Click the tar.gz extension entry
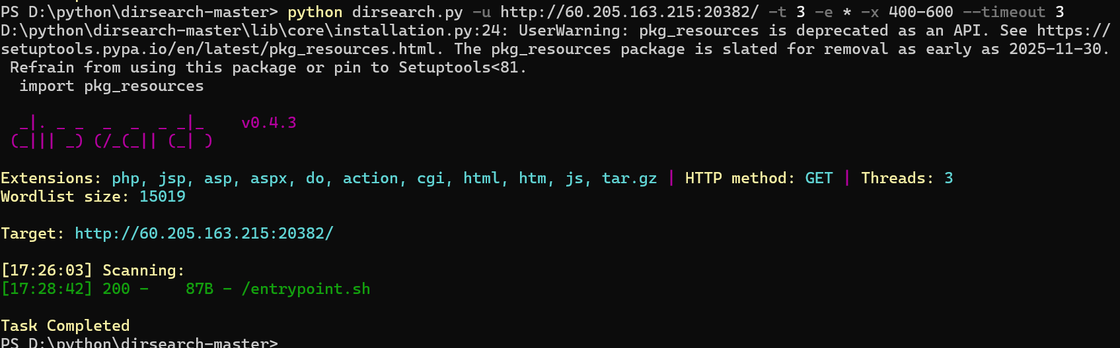Screen dimensions: 1120x348 (630, 178)
